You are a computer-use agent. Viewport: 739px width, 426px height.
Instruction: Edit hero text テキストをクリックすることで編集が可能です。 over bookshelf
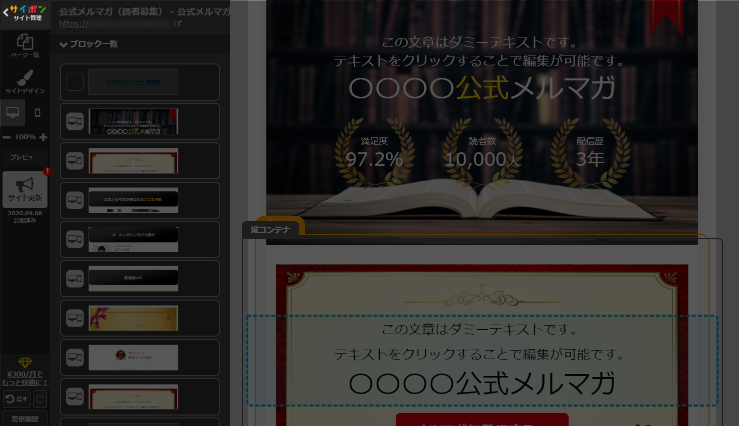point(480,61)
